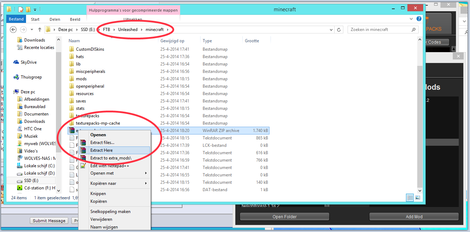Open the Delen ribbon tab

55,19
